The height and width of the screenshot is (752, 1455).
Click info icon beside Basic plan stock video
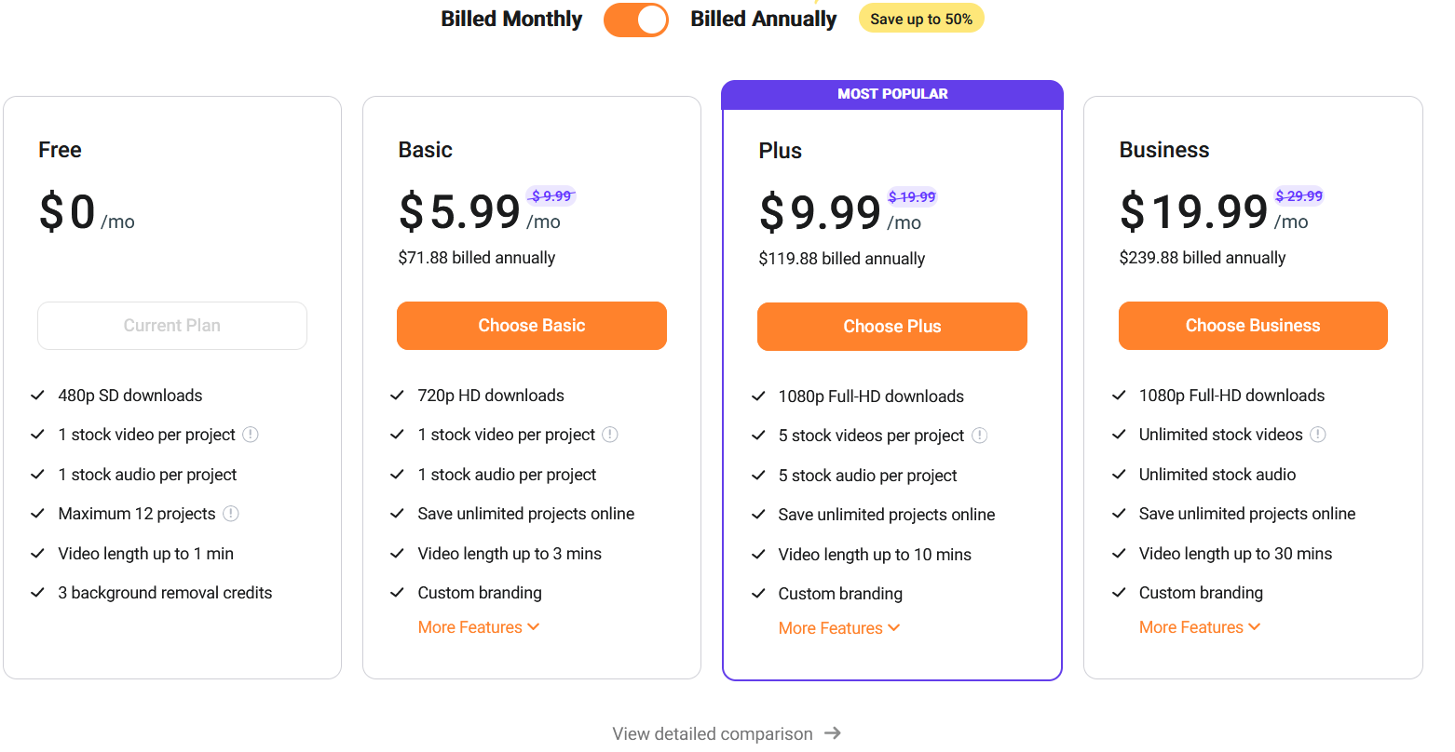[610, 435]
